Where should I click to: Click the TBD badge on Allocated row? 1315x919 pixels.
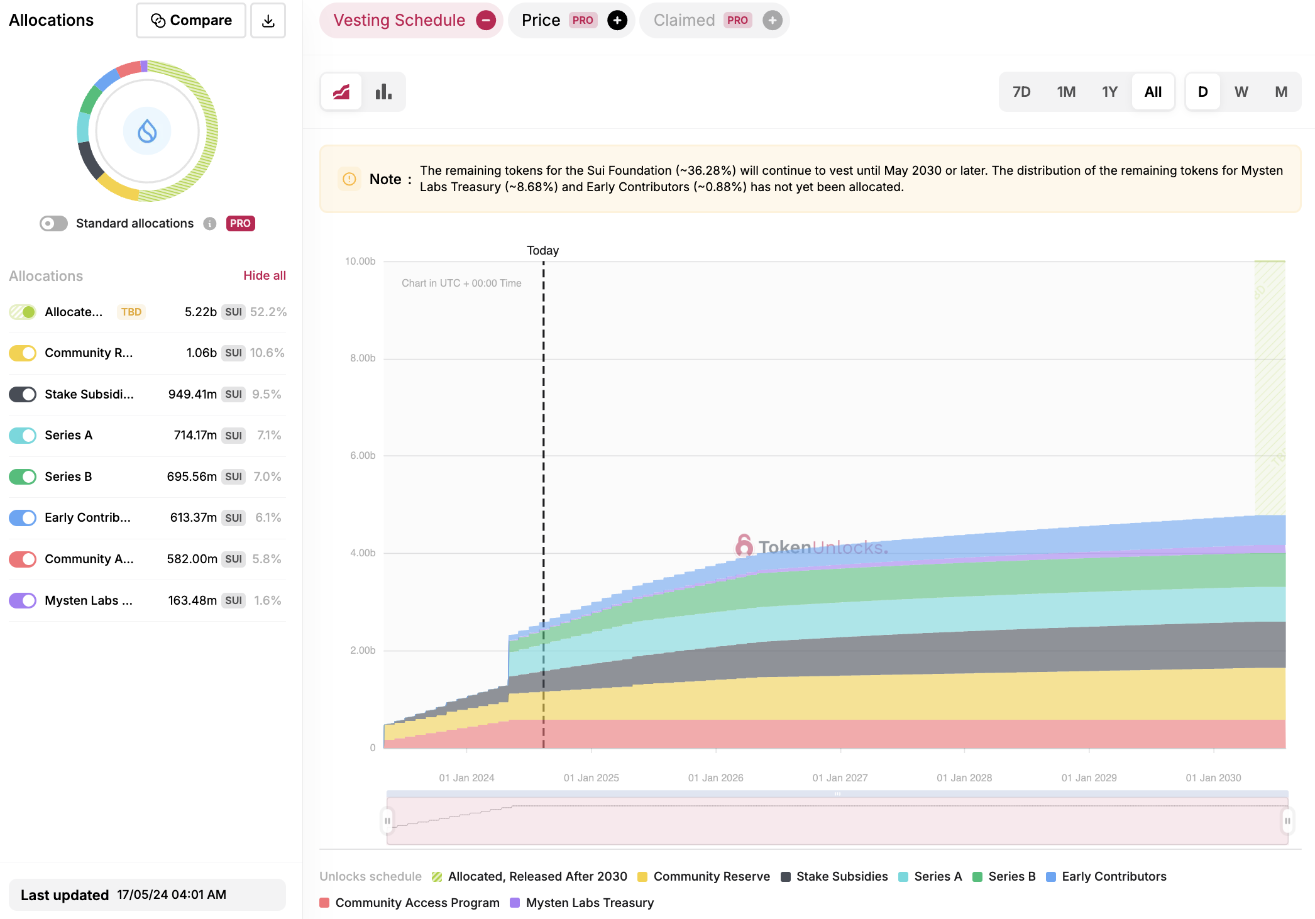coord(131,312)
